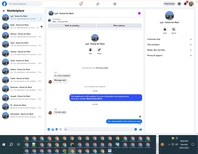Click the Search Facebook field
The width and height of the screenshot is (198, 154).
click(x=25, y=4)
